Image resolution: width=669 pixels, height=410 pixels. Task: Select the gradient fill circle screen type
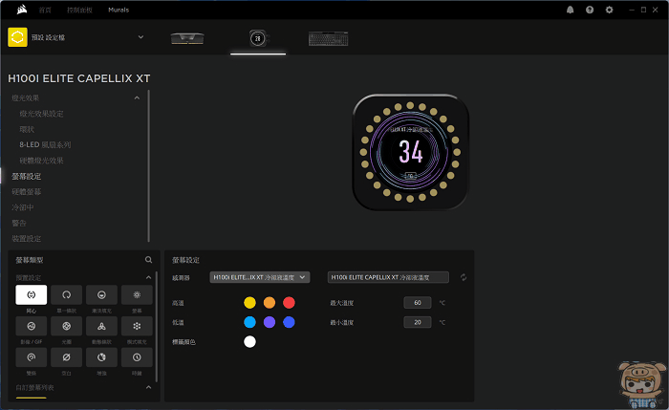point(101,294)
